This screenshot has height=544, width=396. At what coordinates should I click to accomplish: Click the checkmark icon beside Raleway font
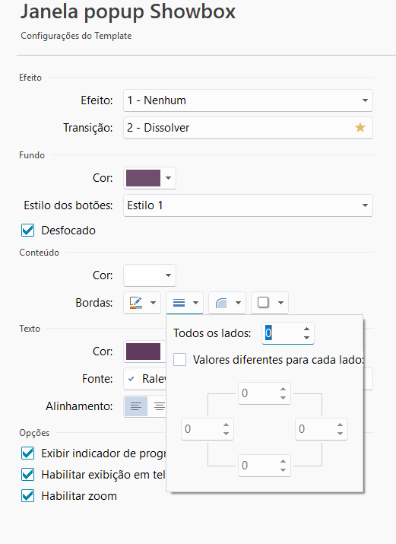(x=131, y=379)
